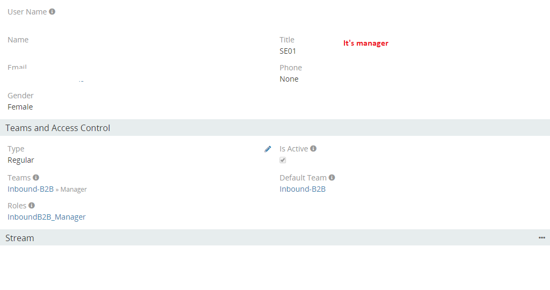
Task: Click the Teams and Access Control header
Action: click(x=58, y=128)
